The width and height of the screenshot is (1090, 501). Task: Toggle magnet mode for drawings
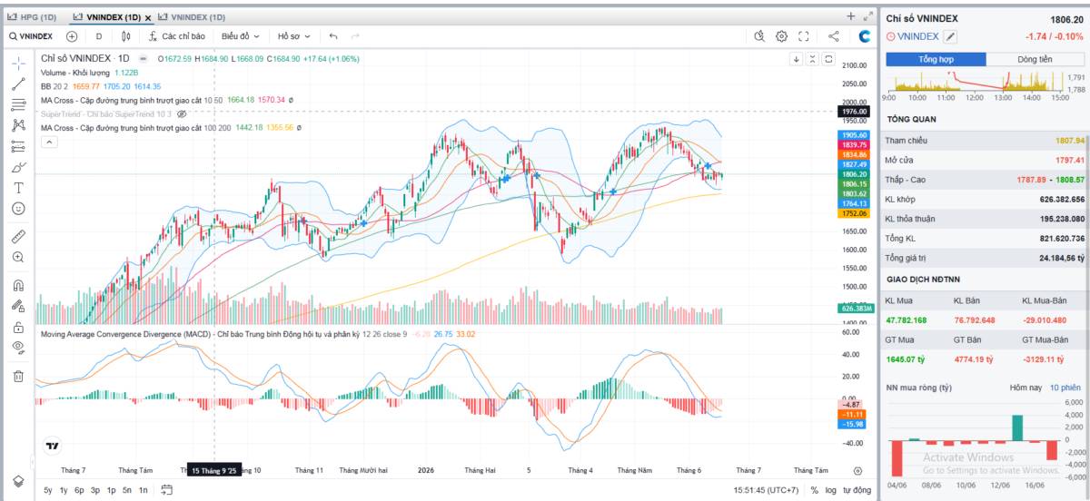[x=18, y=285]
